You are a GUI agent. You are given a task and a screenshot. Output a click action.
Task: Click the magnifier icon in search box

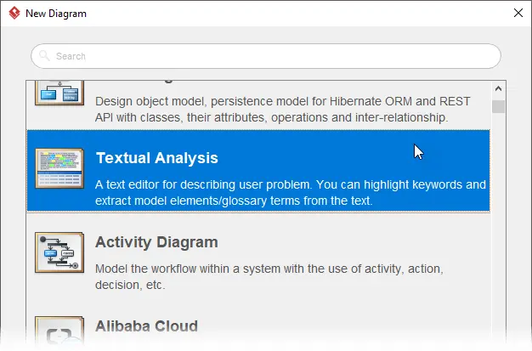(x=44, y=55)
